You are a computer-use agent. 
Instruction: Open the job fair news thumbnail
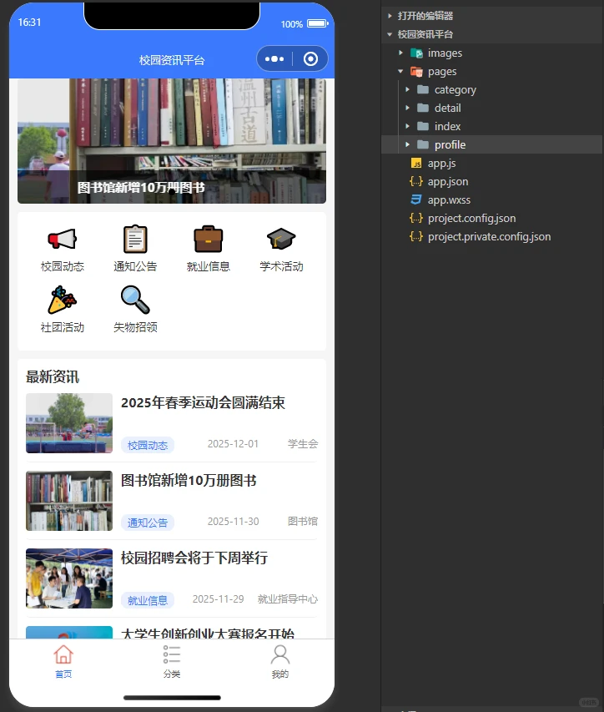pyautogui.click(x=69, y=578)
